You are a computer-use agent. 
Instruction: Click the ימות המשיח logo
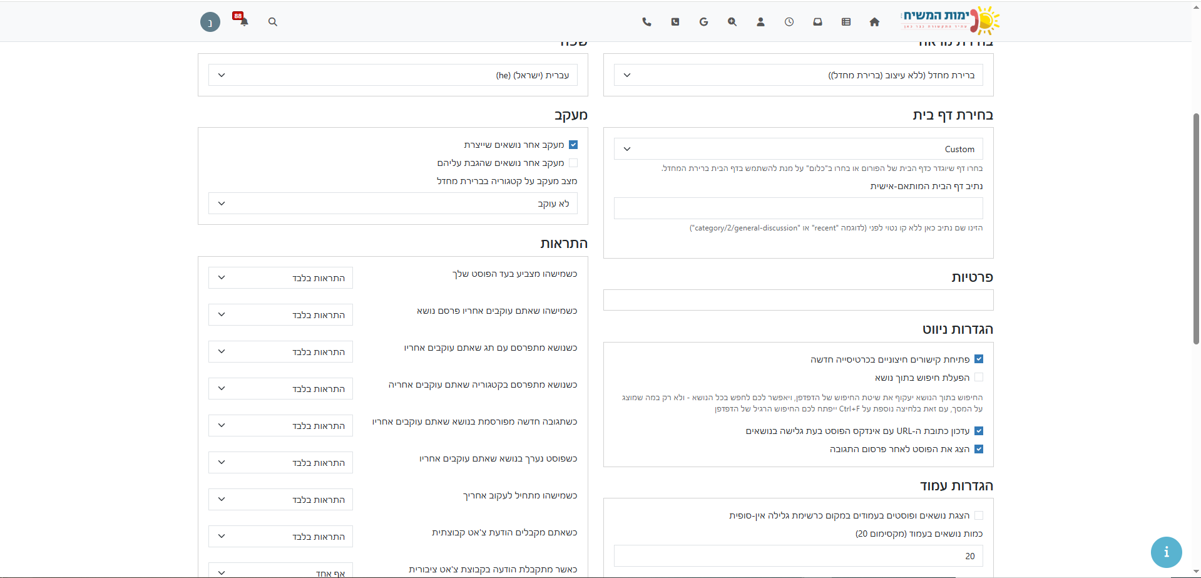(x=950, y=21)
